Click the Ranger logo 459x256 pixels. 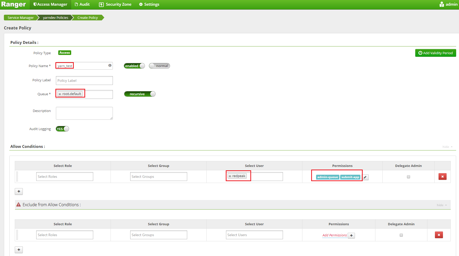click(x=13, y=4)
